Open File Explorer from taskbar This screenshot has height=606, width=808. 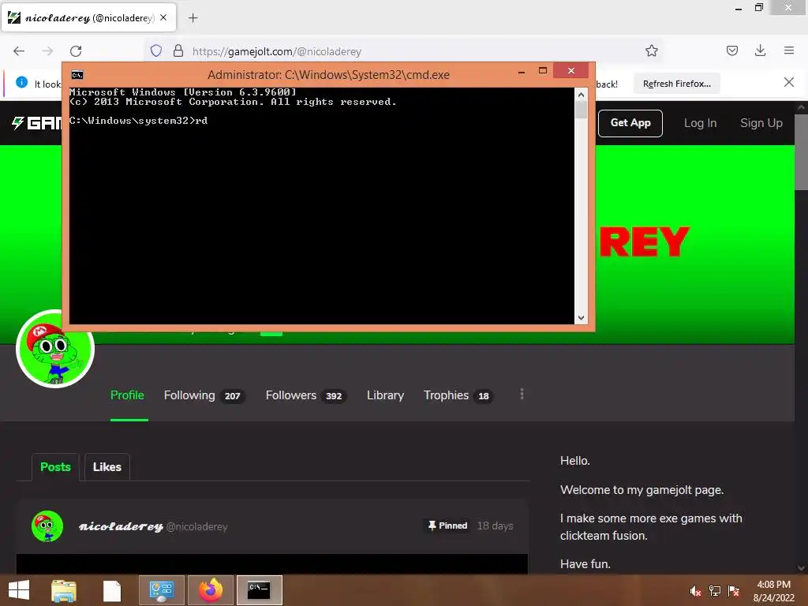click(x=63, y=590)
